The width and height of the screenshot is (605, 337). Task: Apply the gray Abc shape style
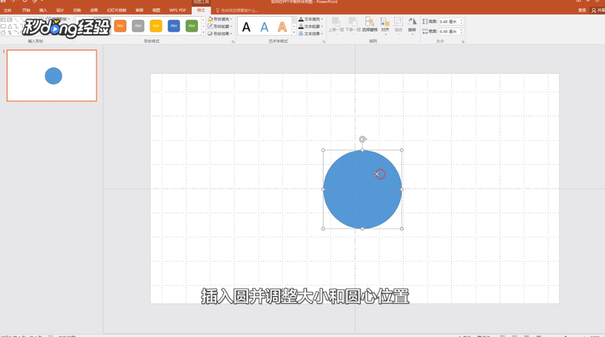(x=138, y=26)
